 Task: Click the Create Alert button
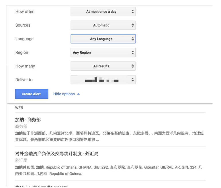[32, 94]
